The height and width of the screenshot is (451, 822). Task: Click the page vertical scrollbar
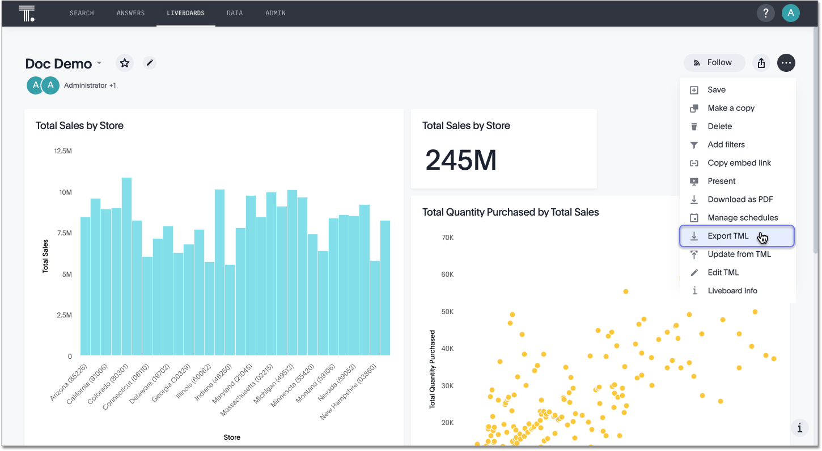[816, 141]
